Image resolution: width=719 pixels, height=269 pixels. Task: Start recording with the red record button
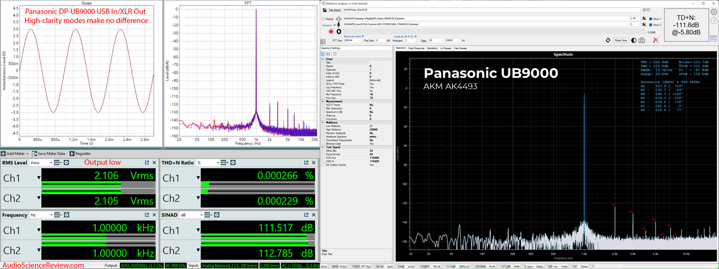click(331, 32)
